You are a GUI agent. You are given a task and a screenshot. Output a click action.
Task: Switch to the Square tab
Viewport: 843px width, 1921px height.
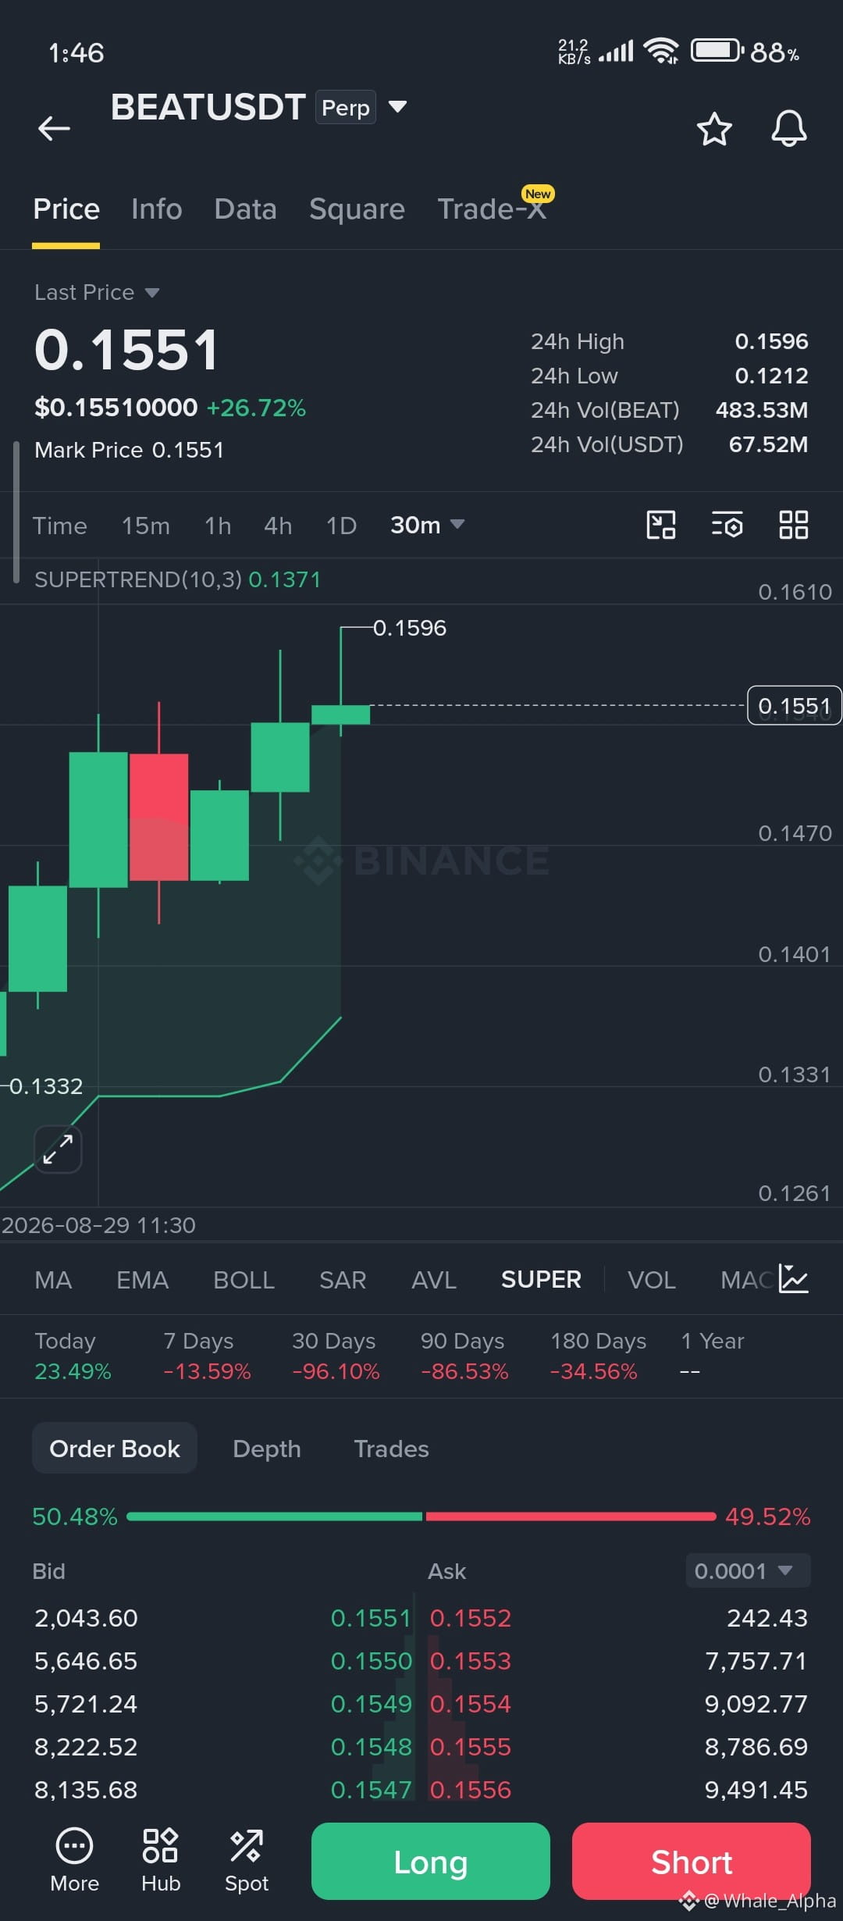[357, 209]
